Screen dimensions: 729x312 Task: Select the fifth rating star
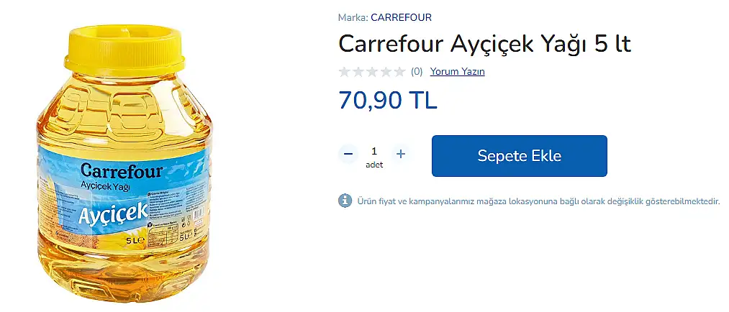(x=400, y=71)
